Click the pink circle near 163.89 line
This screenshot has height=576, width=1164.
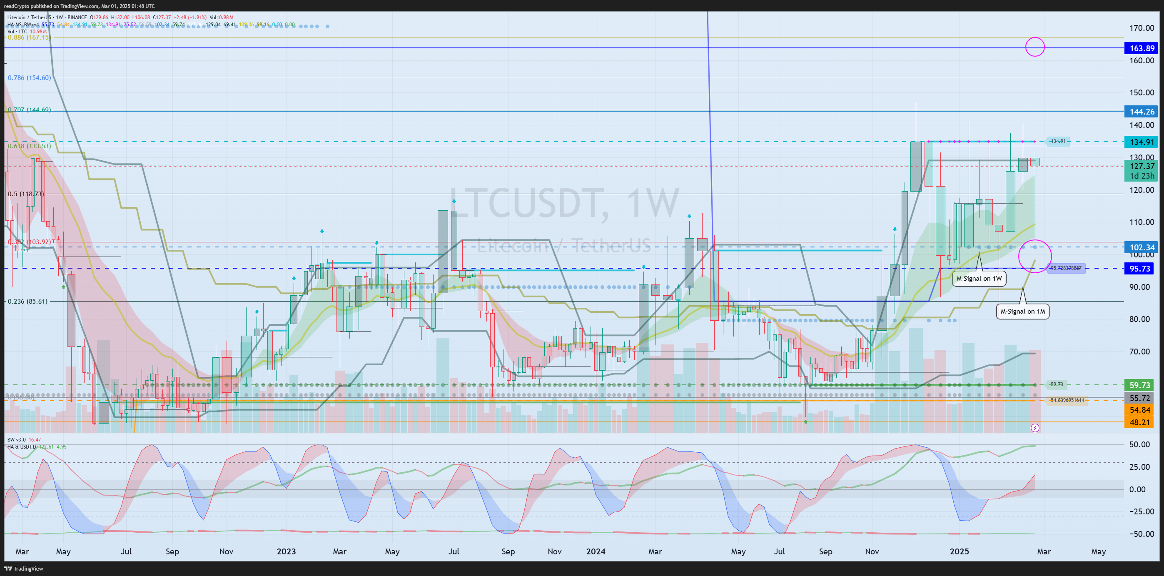click(x=1035, y=47)
